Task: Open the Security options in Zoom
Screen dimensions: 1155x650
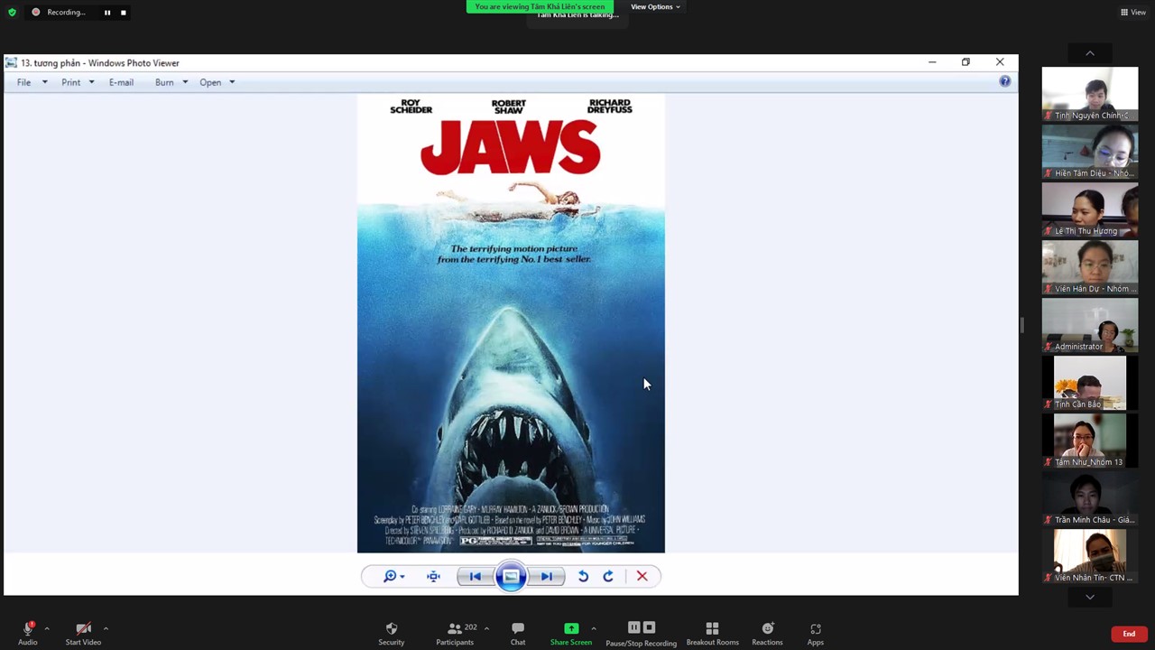Action: 392,634
